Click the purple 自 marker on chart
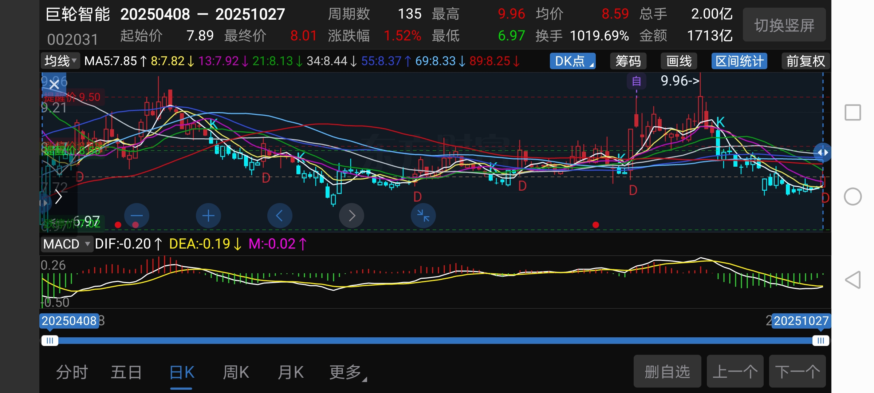 [636, 81]
